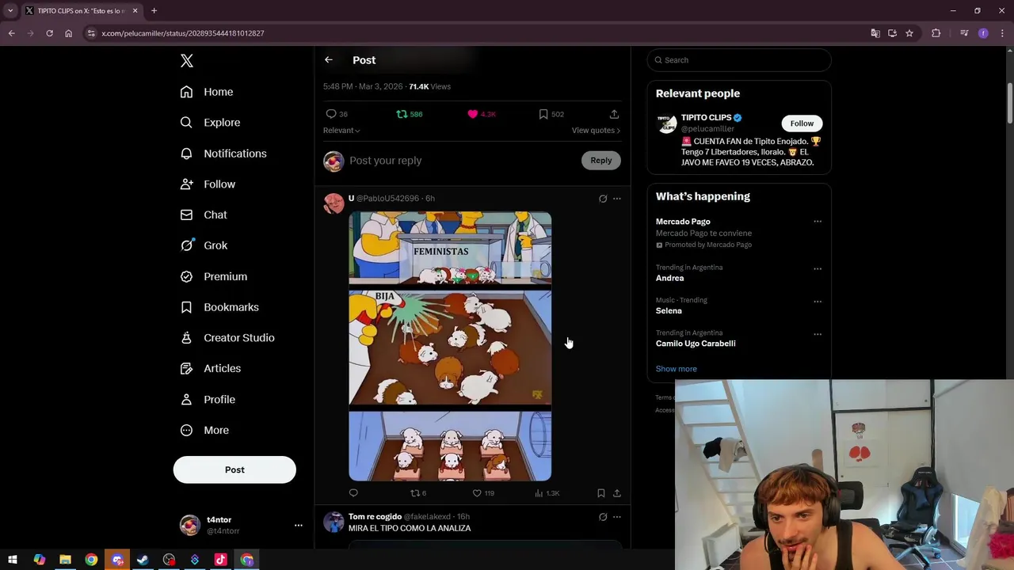This screenshot has width=1014, height=570.
Task: Go to Home in sidebar
Action: point(207,92)
